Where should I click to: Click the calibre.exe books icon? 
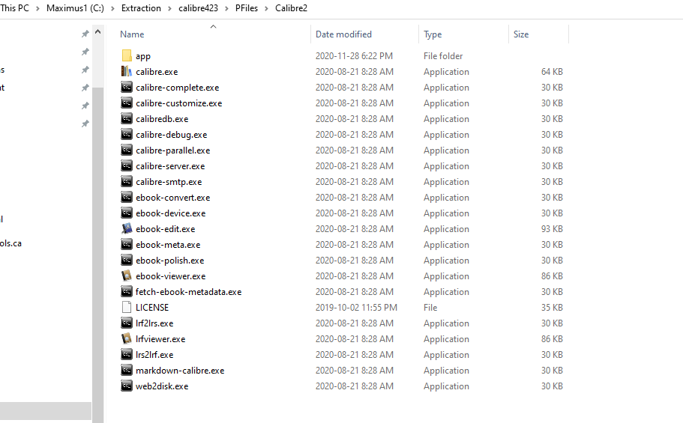coord(126,71)
